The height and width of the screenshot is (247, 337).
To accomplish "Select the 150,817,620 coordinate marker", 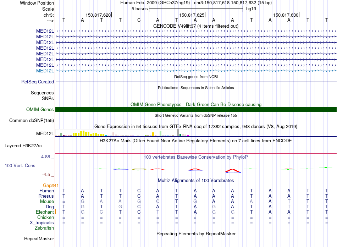I will pyautogui.click(x=98, y=15).
